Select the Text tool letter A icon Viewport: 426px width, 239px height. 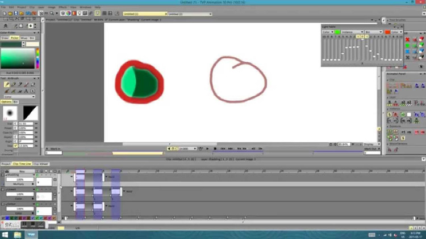point(26,91)
